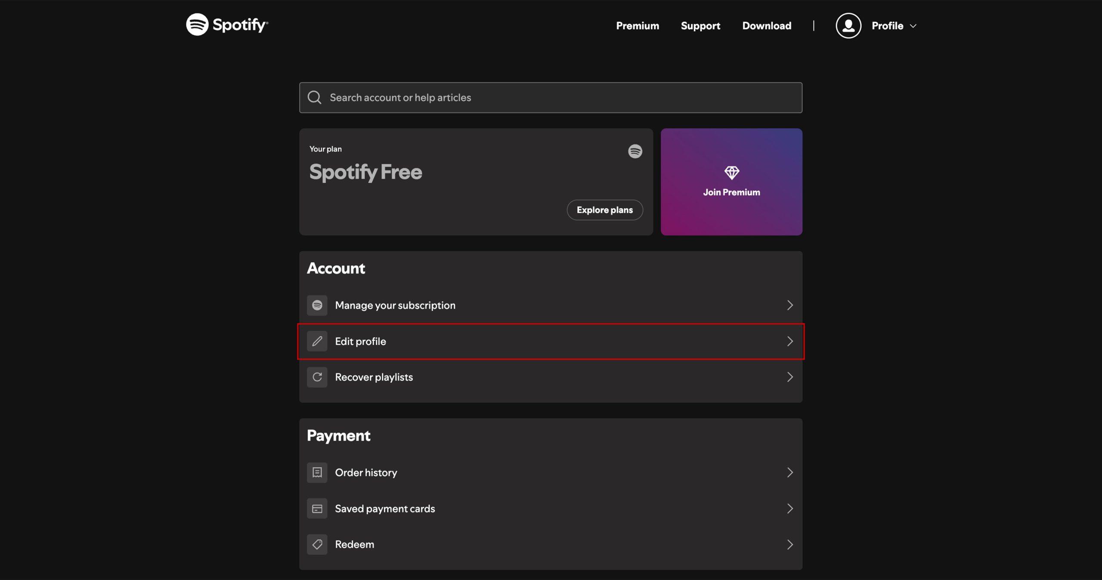Click the card icon beside Saved payment cards
Viewport: 1102px width, 580px height.
(317, 509)
